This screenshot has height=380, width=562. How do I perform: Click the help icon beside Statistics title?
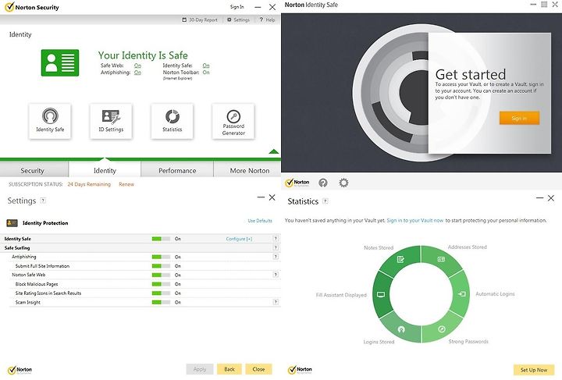pos(325,201)
